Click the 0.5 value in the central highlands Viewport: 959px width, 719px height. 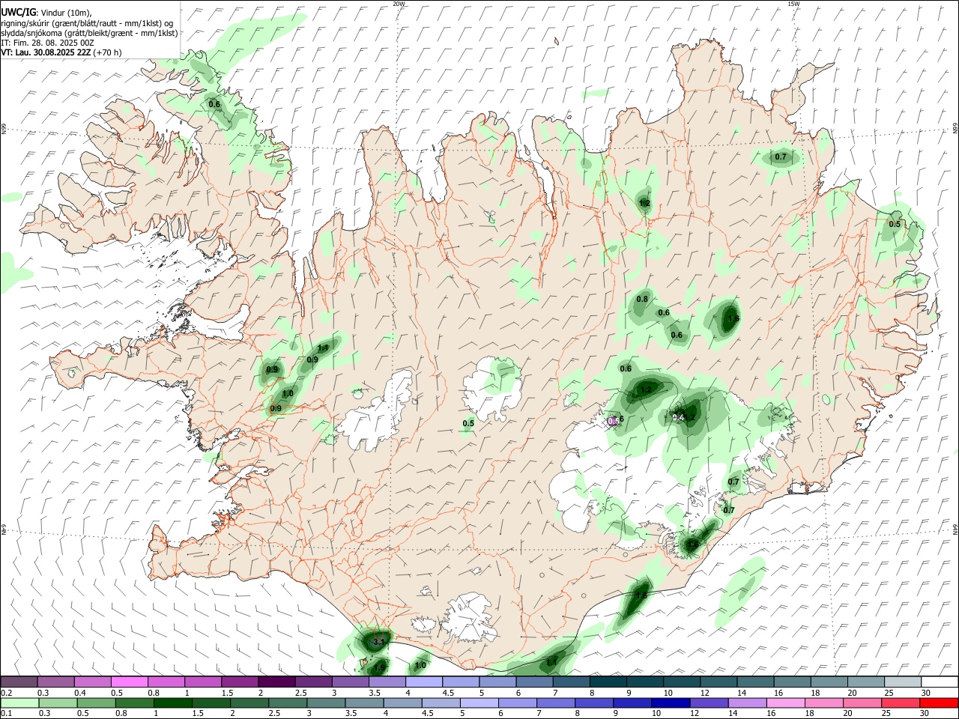468,424
